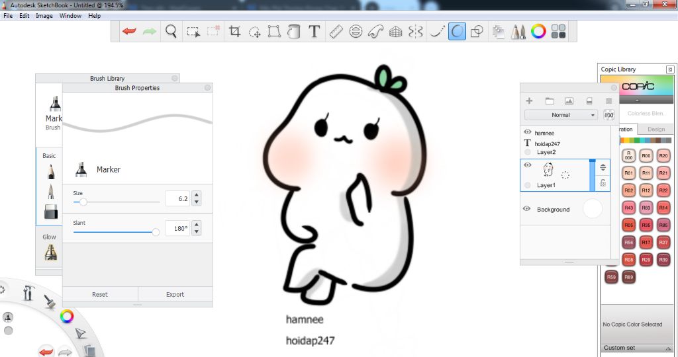The image size is (678, 357).
Task: Click the Reset button in Brush Properties
Action: click(100, 294)
